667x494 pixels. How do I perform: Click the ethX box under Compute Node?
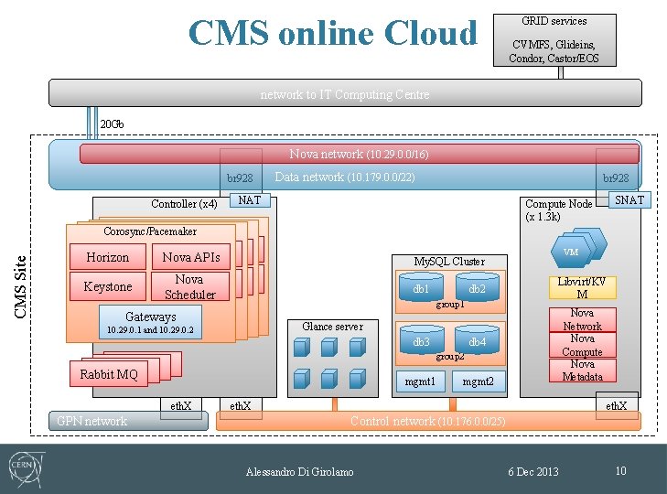click(617, 406)
